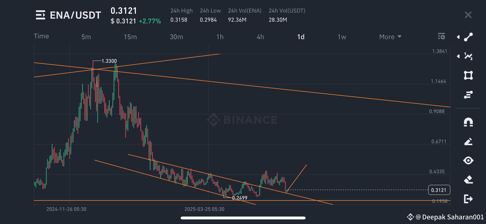The height and width of the screenshot is (224, 486).
Task: Expand the line tools submenu arrow
Action: [458, 37]
